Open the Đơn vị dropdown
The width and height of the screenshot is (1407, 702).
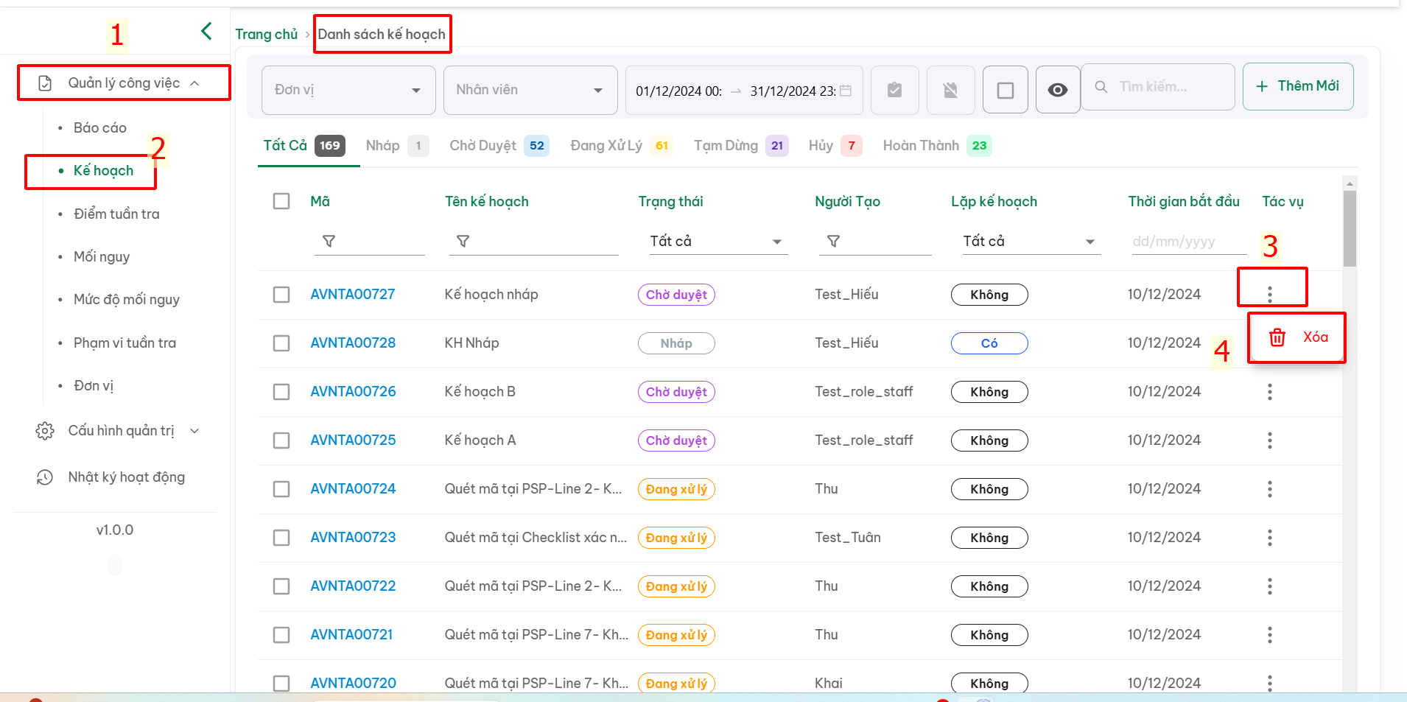348,90
